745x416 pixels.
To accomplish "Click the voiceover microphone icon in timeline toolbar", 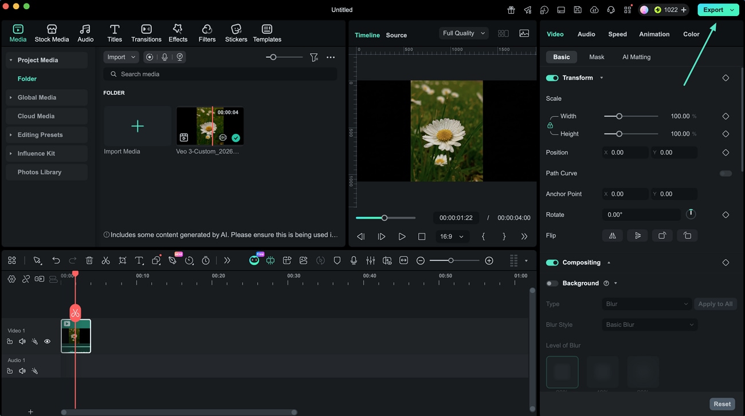I will pos(354,261).
